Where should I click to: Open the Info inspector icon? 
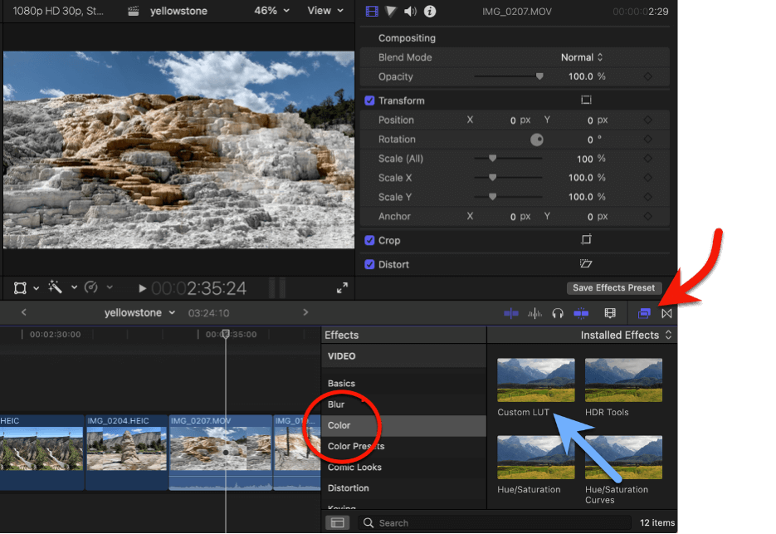point(431,12)
